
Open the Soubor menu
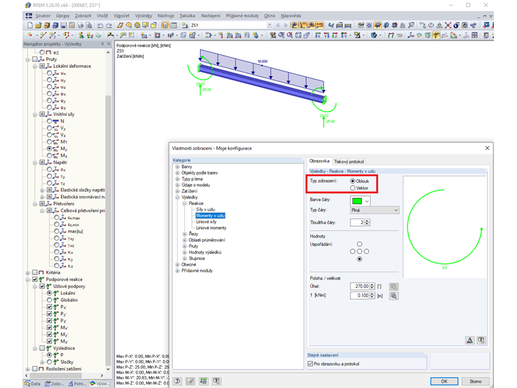pos(43,16)
